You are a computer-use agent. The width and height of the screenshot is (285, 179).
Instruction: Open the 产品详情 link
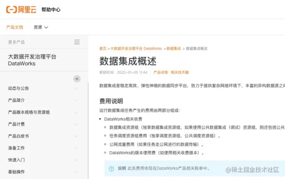[160, 72]
